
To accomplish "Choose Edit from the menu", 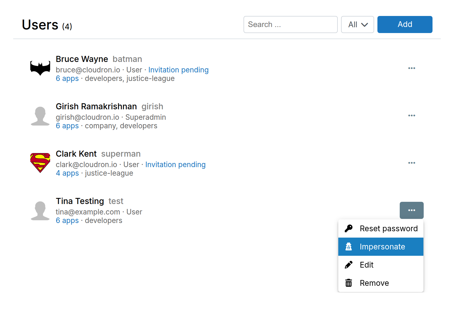I will [x=381, y=265].
